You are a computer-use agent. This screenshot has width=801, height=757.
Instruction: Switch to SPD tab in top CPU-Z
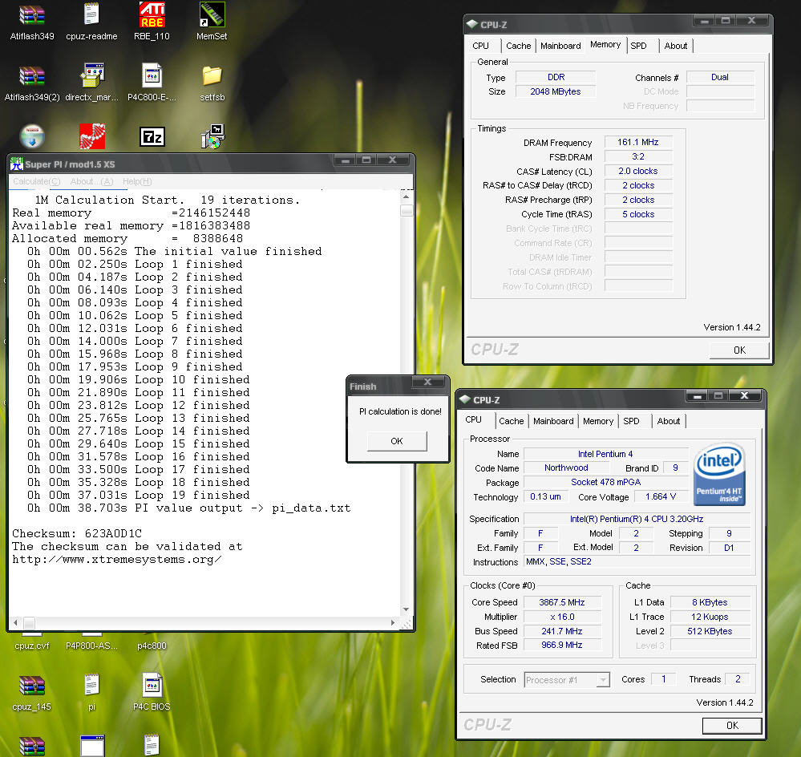[x=638, y=46]
